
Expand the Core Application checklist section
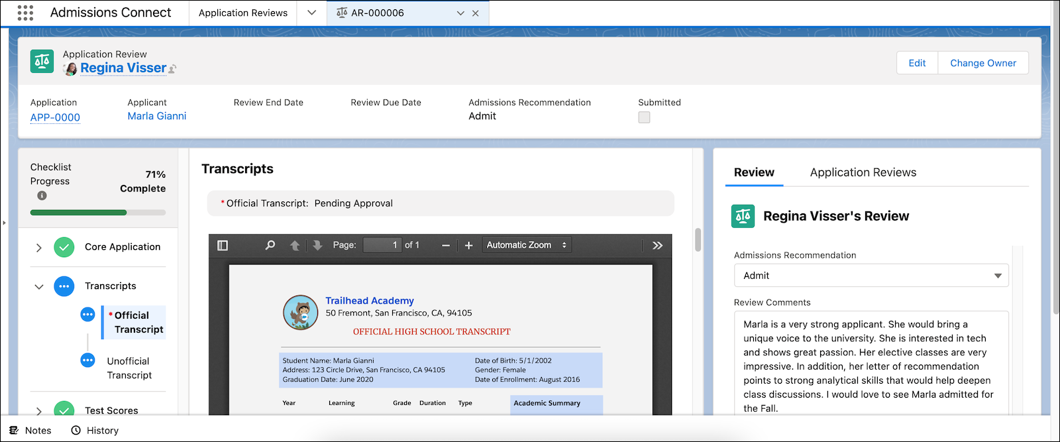38,247
